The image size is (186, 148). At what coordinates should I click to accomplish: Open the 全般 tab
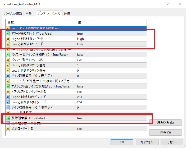point(29,13)
